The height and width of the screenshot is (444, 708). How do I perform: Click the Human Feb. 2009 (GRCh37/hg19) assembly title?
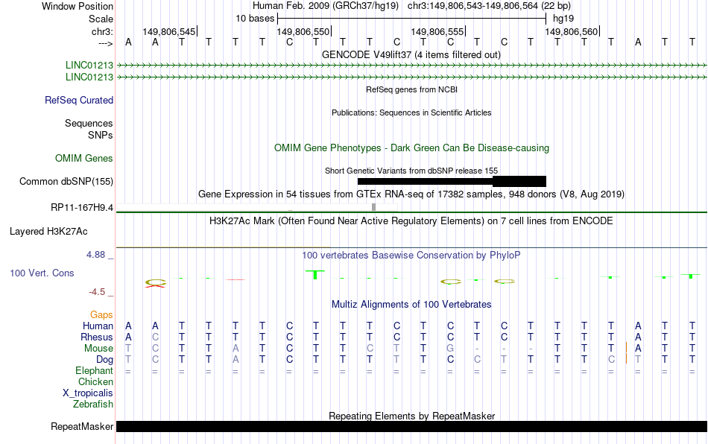326,6
